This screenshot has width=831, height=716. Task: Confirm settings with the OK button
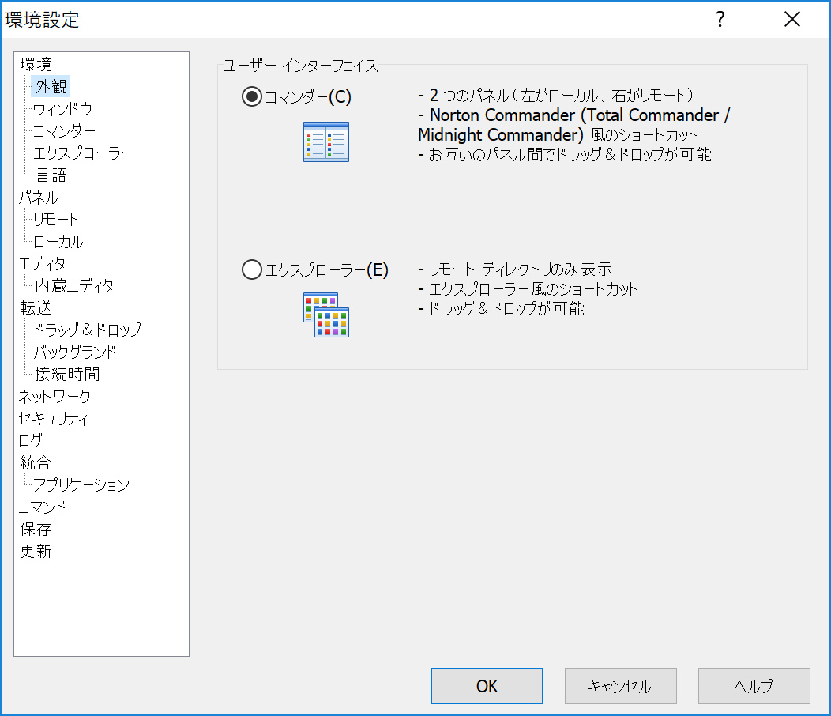pos(487,685)
